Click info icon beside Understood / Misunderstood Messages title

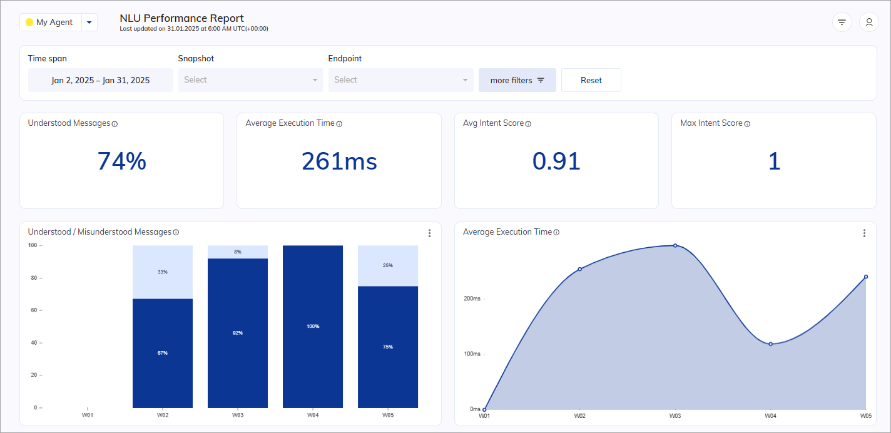[176, 233]
